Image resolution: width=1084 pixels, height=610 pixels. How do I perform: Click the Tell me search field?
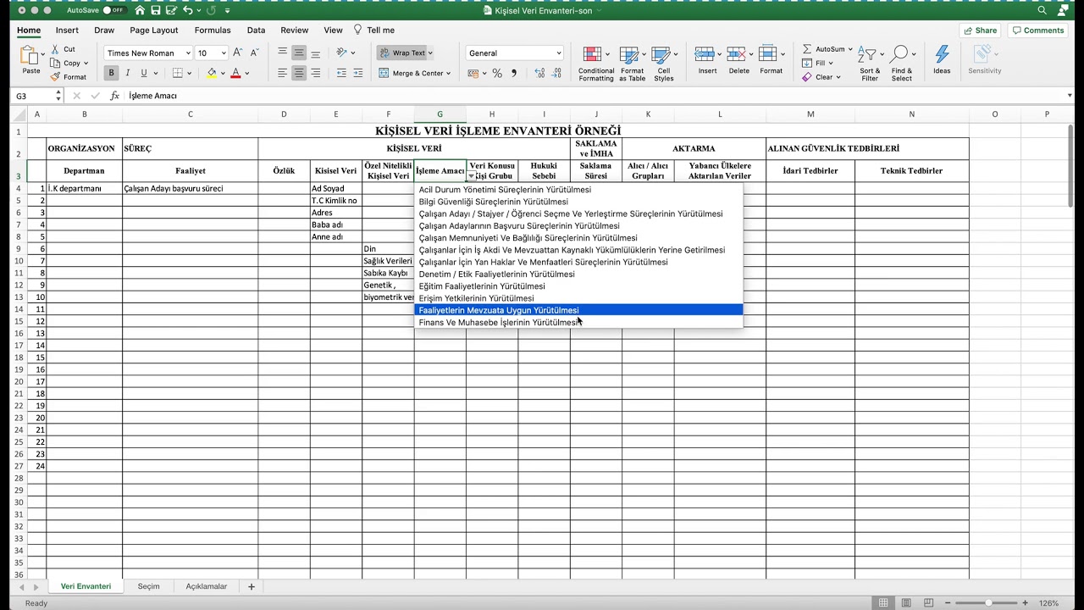[x=373, y=30]
